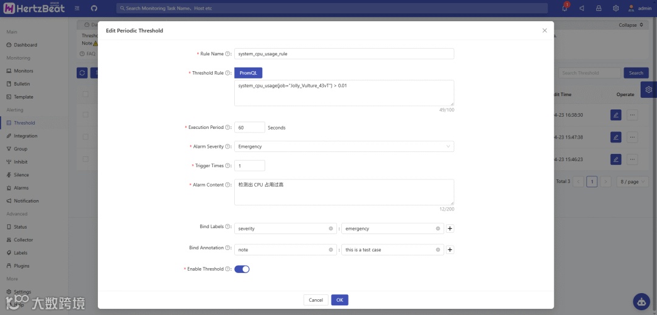
Task: Click the help icon next to Threshold Rule
Action: [x=228, y=73]
